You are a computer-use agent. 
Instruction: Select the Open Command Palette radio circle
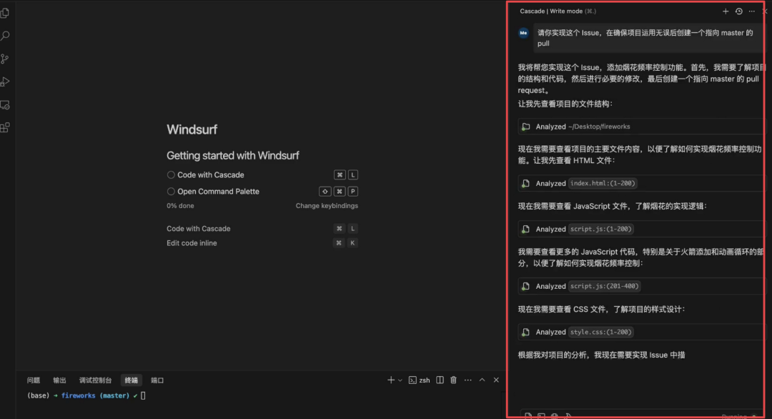coord(171,192)
